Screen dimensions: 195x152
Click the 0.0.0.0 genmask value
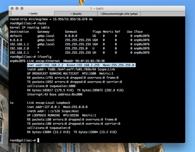(71, 36)
